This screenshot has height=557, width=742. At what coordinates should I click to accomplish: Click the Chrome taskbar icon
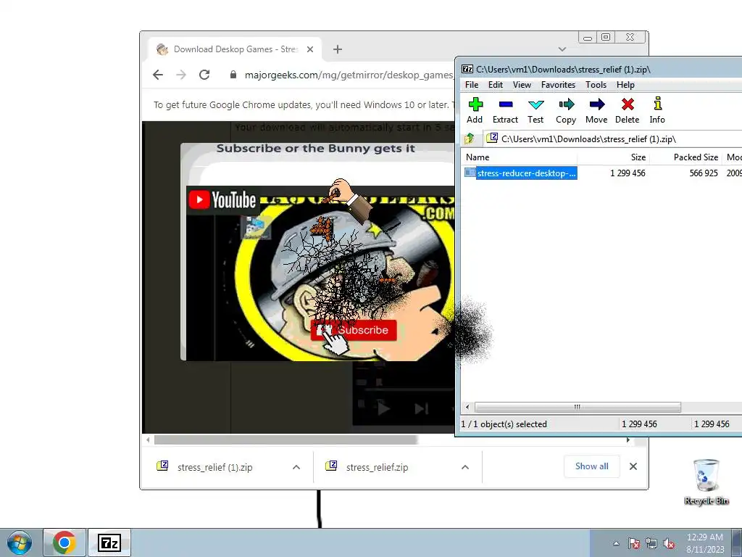click(64, 542)
